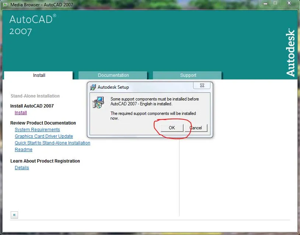This screenshot has height=235, width=300.
Task: Click the Autodesk Setup dialog icon
Action: 92,87
